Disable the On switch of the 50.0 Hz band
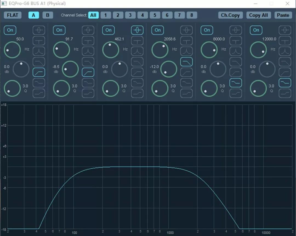 click(x=10, y=30)
